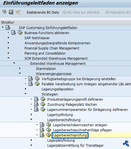Viewport: 131px width, 149px height.
Task: Select Financial Supply Chain Management
Action: tap(52, 48)
